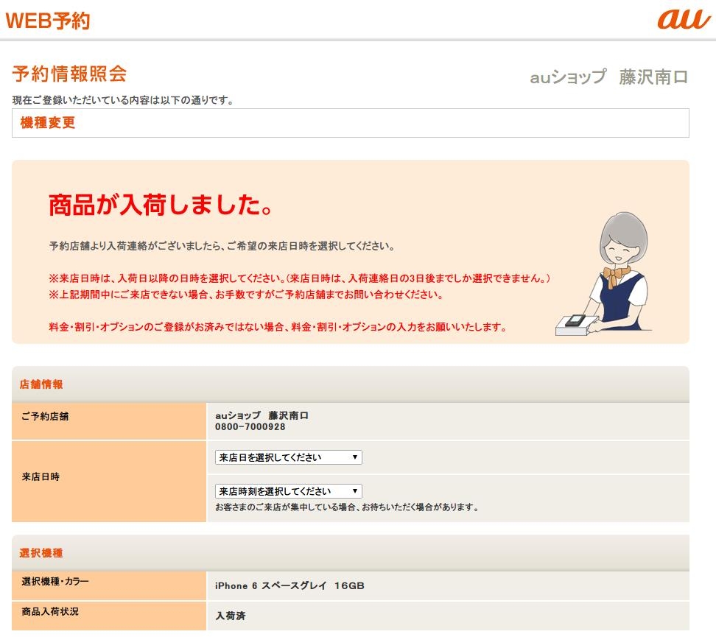The width and height of the screenshot is (716, 637).
Task: Click the 商品が入荷しました。 headline
Action: (x=161, y=204)
